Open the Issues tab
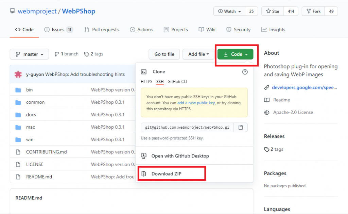Image resolution: width=348 pixels, height=214 pixels. (x=58, y=30)
